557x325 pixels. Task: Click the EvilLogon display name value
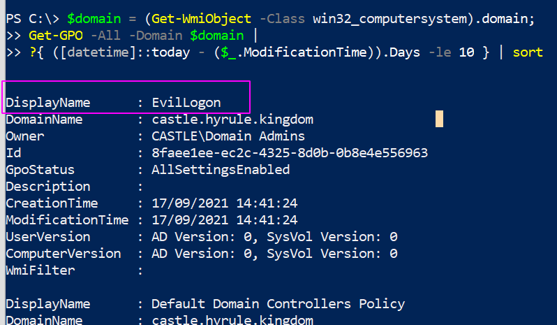pyautogui.click(x=186, y=103)
